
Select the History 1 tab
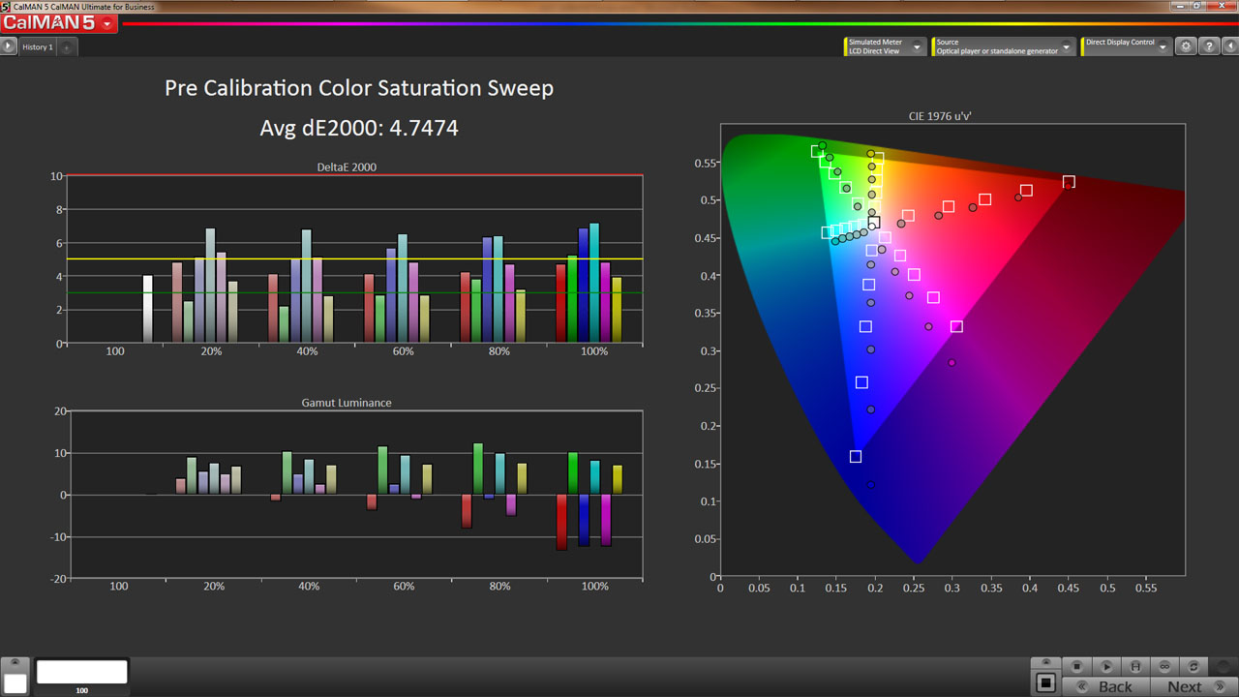click(x=38, y=46)
